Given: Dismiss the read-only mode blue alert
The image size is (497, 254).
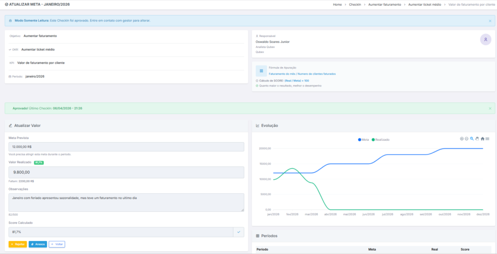Looking at the screenshot, I should coord(490,21).
